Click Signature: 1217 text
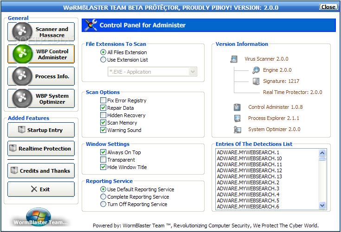The width and height of the screenshot is (341, 232). tap(281, 81)
